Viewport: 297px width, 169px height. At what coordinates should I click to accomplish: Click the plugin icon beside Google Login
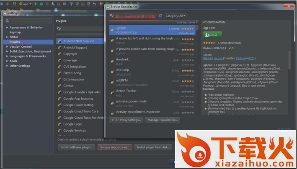point(59,124)
